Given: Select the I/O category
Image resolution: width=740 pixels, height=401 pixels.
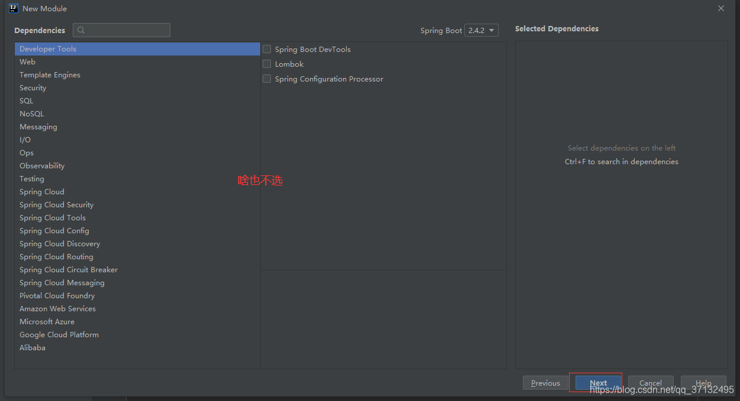Looking at the screenshot, I should click(137, 140).
